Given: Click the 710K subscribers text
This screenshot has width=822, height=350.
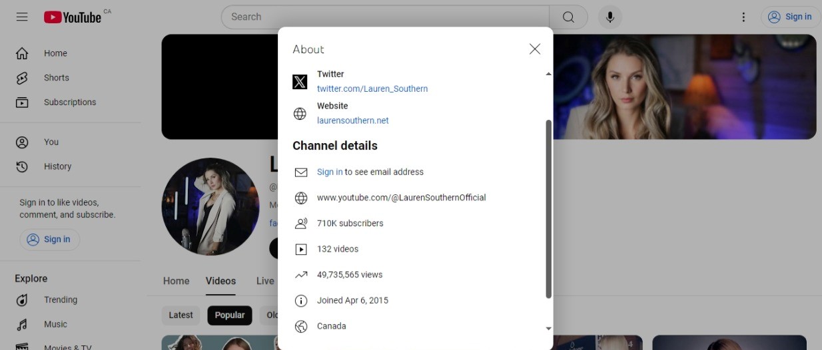Looking at the screenshot, I should 350,224.
